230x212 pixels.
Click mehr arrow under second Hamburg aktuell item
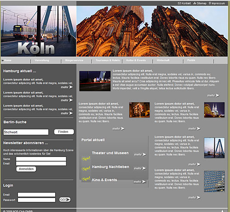(x=67, y=100)
